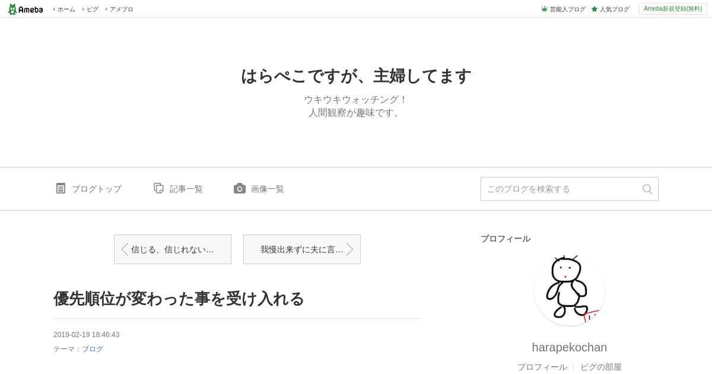Open ブログトップ document icon

[x=61, y=188]
